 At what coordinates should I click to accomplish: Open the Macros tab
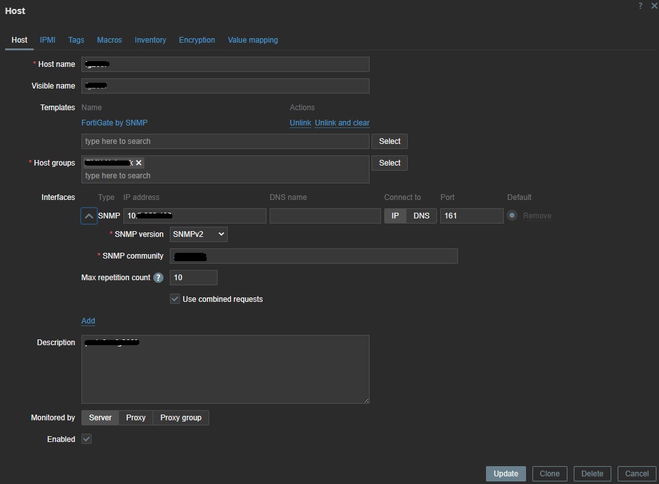(x=109, y=40)
